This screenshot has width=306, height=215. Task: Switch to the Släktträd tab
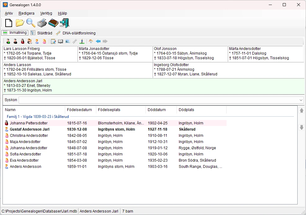tap(42, 33)
